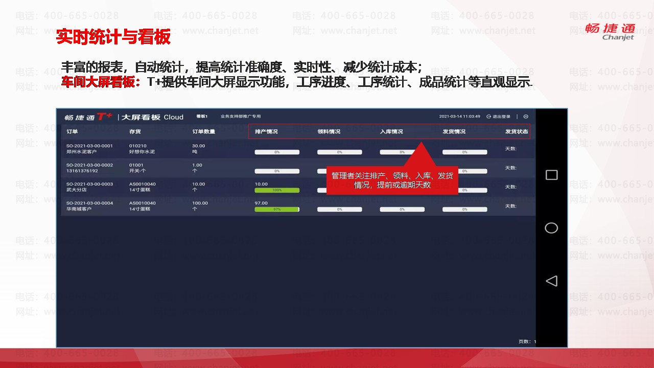The image size is (654, 368).
Task: Click the 排产情况 0% bar for order SO-2021-03-00-0002
Action: coord(277,171)
